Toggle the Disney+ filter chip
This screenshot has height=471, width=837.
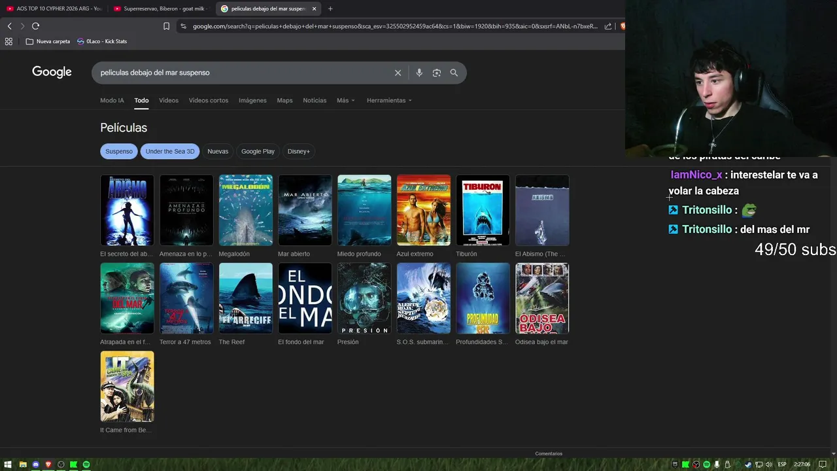point(299,151)
